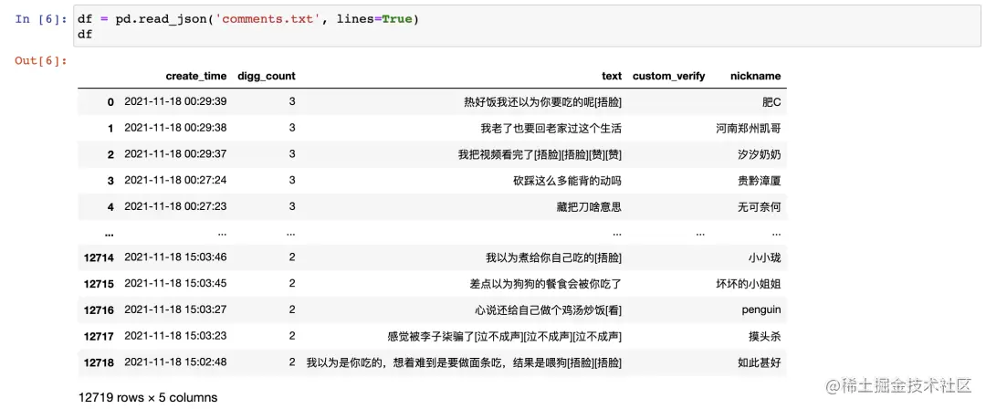Click digg_count value in row 12714

coord(292,257)
